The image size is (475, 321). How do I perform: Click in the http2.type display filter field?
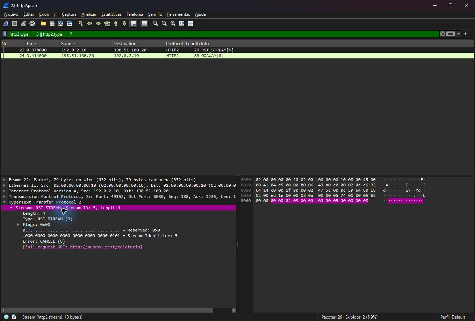point(224,34)
